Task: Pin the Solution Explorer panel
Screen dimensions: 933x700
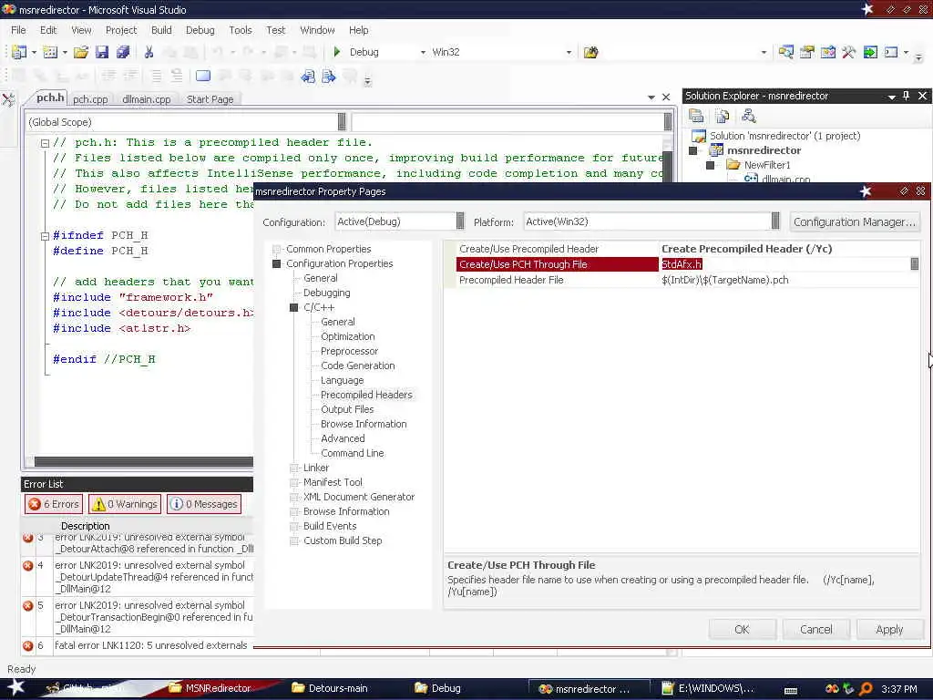Action: pos(907,96)
